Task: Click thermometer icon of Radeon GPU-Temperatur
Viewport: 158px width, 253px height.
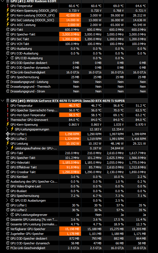Action: click(x=8, y=6)
